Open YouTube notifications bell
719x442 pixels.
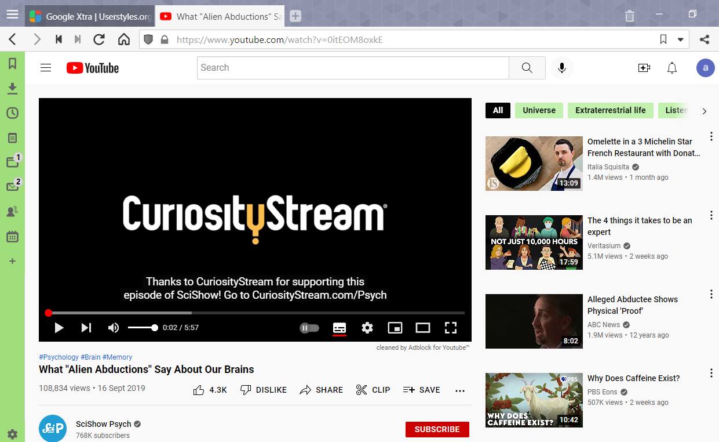[672, 68]
